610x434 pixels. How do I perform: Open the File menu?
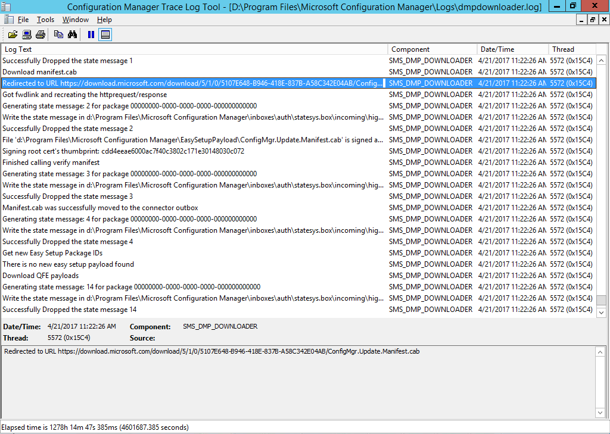[23, 20]
